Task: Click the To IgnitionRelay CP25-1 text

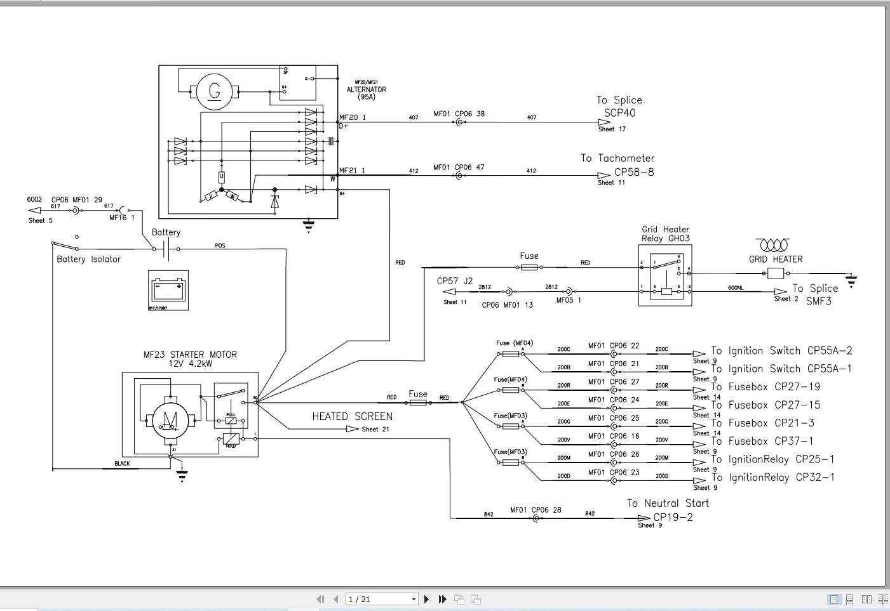Action: point(773,459)
